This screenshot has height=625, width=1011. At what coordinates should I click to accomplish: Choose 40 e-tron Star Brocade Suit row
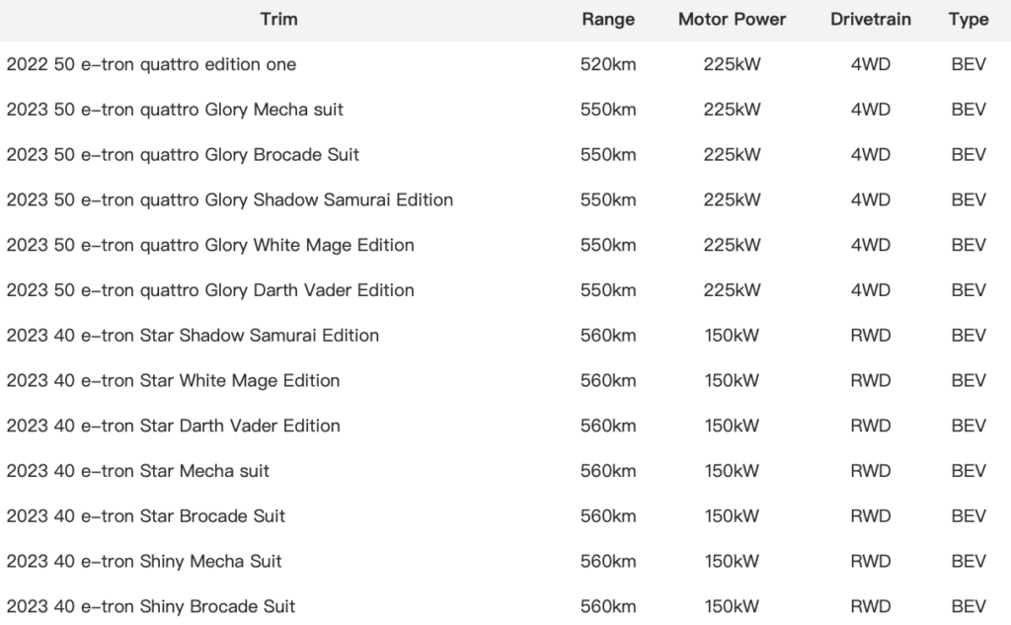(x=145, y=516)
